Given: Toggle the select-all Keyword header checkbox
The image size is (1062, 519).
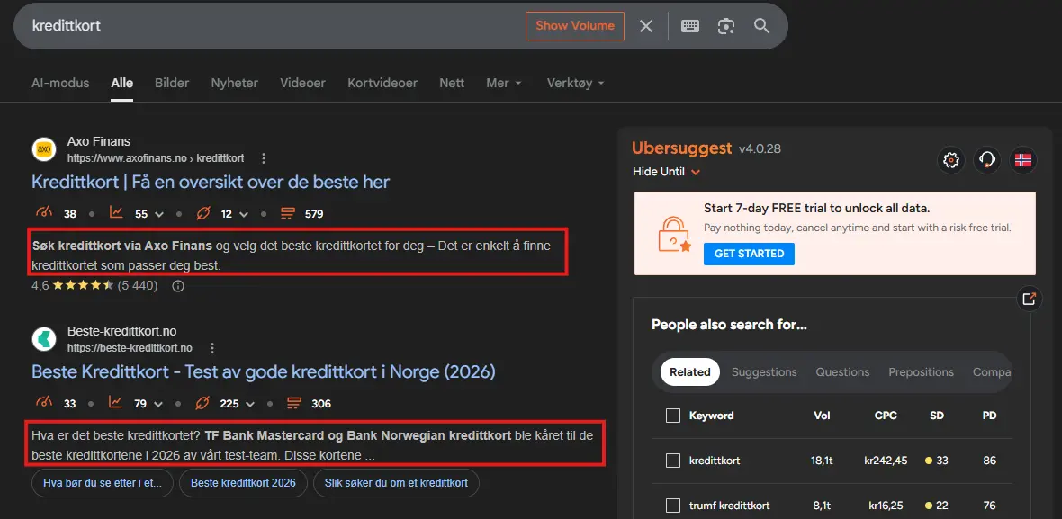Looking at the screenshot, I should pyautogui.click(x=672, y=416).
